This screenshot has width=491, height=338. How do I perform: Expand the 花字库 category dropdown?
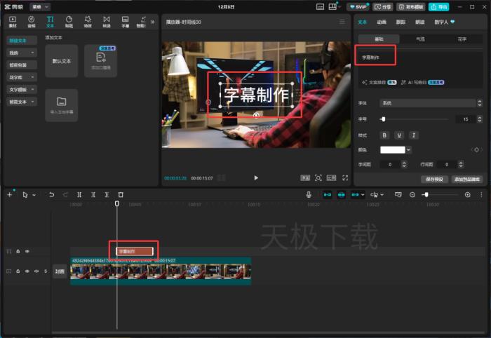click(x=22, y=77)
